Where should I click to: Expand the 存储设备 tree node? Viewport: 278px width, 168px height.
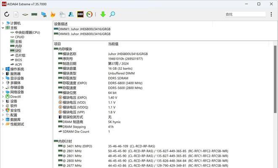point(3,87)
